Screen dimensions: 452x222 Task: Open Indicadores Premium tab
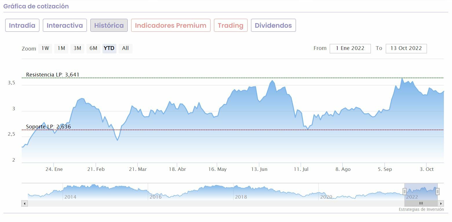(x=171, y=25)
